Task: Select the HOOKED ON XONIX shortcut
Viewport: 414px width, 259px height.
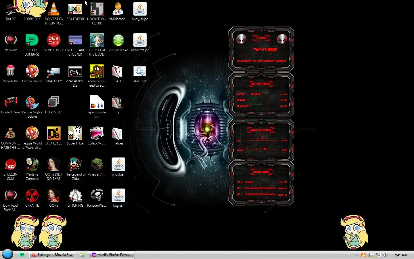Action: point(97,14)
